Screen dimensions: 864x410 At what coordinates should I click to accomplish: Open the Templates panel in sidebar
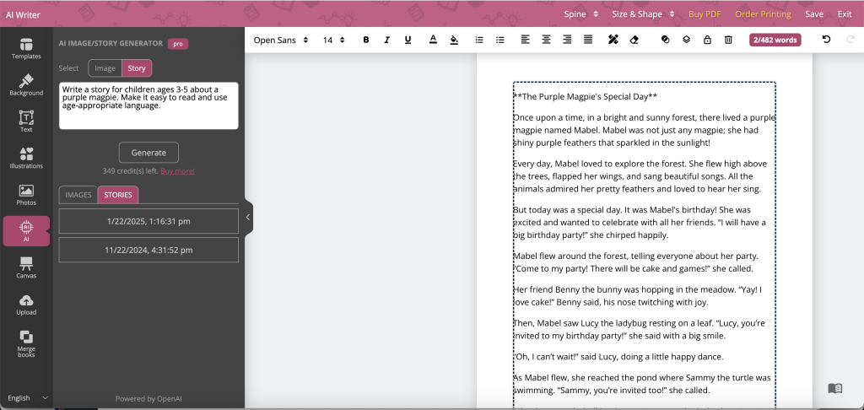[26, 49]
